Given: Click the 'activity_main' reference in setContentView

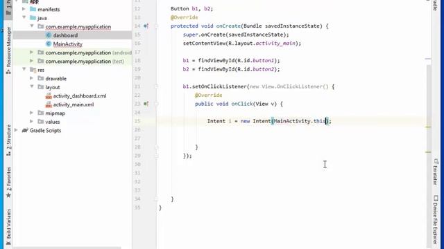Looking at the screenshot, I should [275, 43].
